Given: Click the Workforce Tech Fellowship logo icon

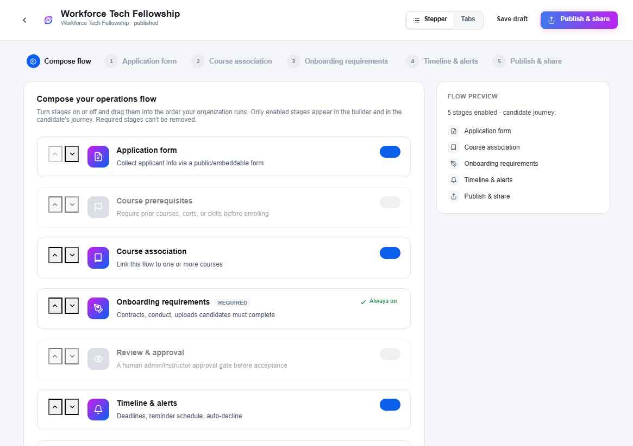Looking at the screenshot, I should point(48,20).
